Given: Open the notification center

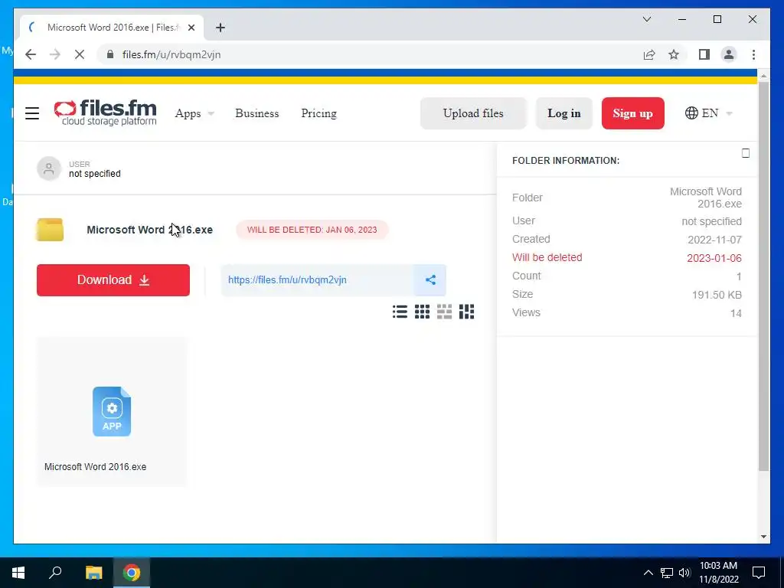Looking at the screenshot, I should (759, 573).
